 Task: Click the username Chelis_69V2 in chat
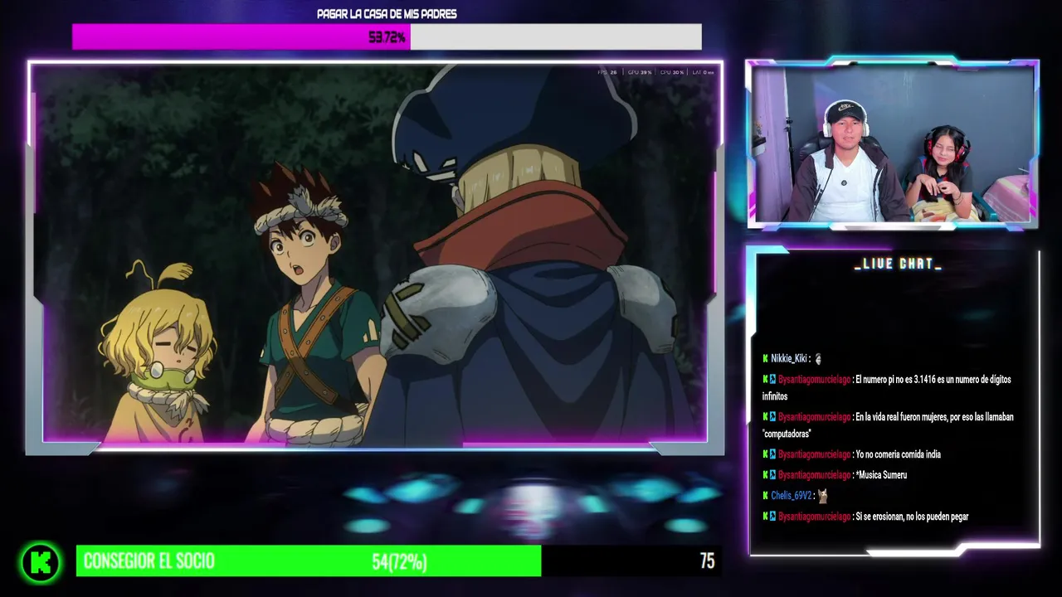pos(791,495)
